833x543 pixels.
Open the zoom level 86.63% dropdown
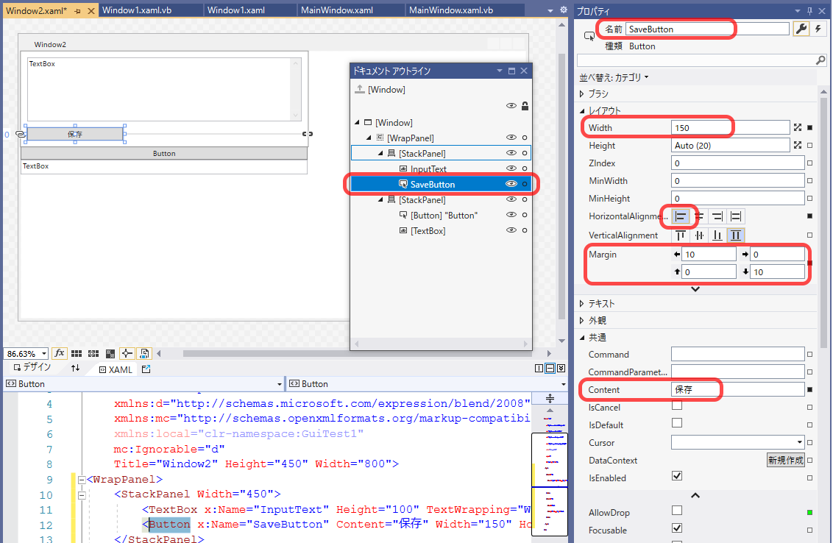pyautogui.click(x=44, y=354)
